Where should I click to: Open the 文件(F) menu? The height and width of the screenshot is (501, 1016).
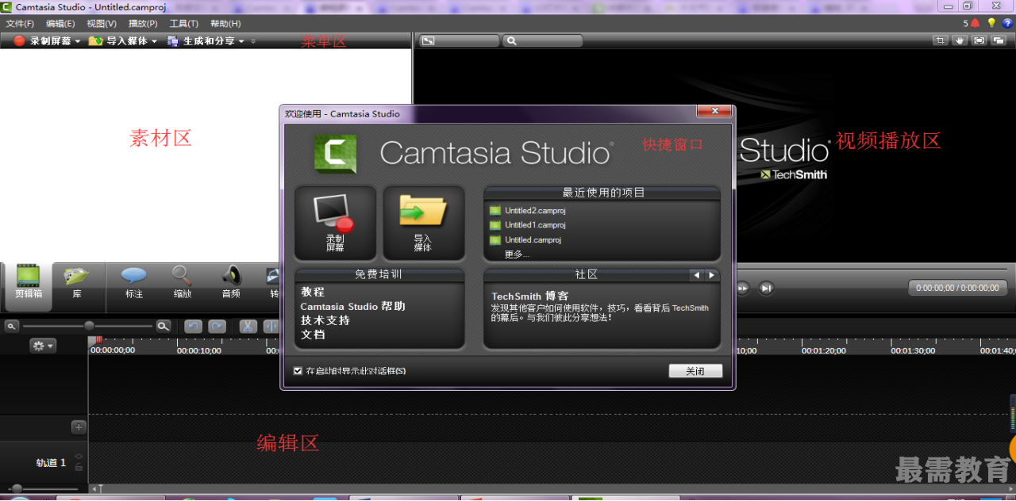click(20, 24)
